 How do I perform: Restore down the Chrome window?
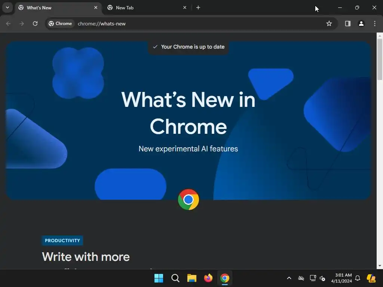pyautogui.click(x=357, y=7)
